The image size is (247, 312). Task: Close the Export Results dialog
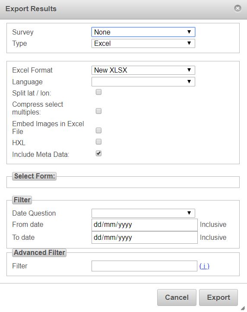[237, 8]
